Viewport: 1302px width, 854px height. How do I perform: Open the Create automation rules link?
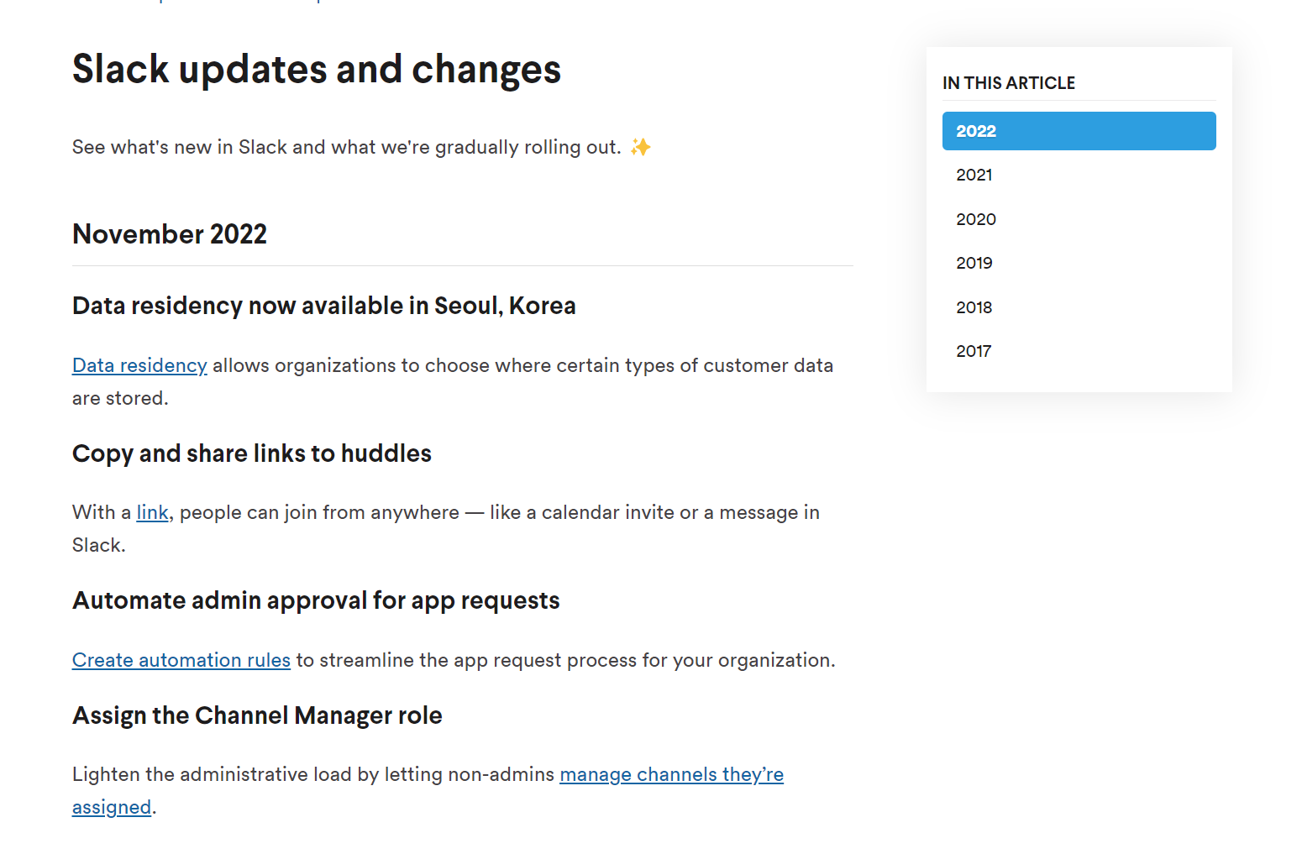coord(181,660)
